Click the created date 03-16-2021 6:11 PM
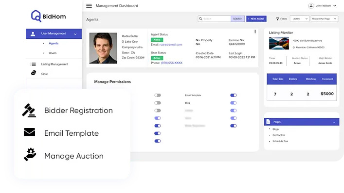This screenshot has width=344, height=193. 208,57
